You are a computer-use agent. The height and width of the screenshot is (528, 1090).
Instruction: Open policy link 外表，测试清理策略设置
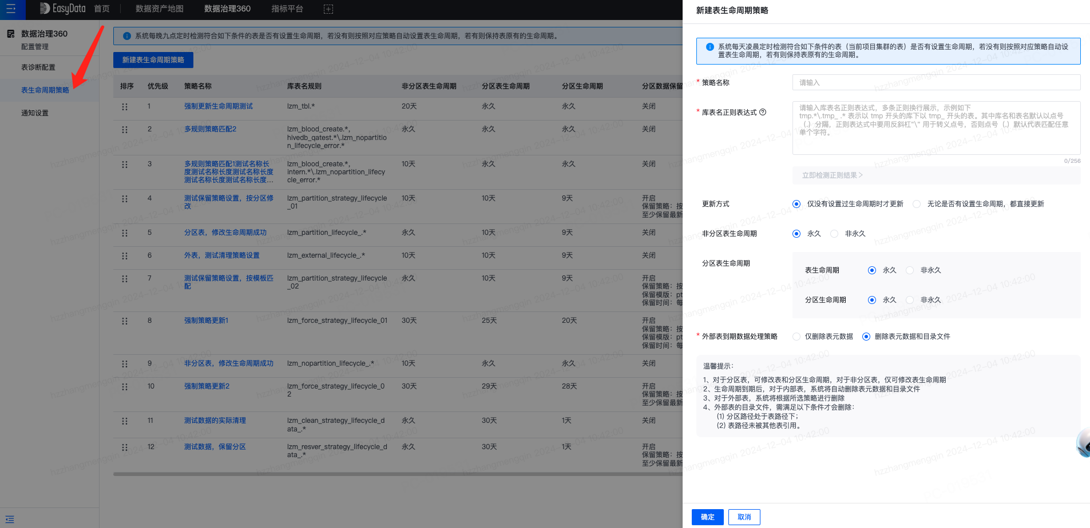click(222, 255)
